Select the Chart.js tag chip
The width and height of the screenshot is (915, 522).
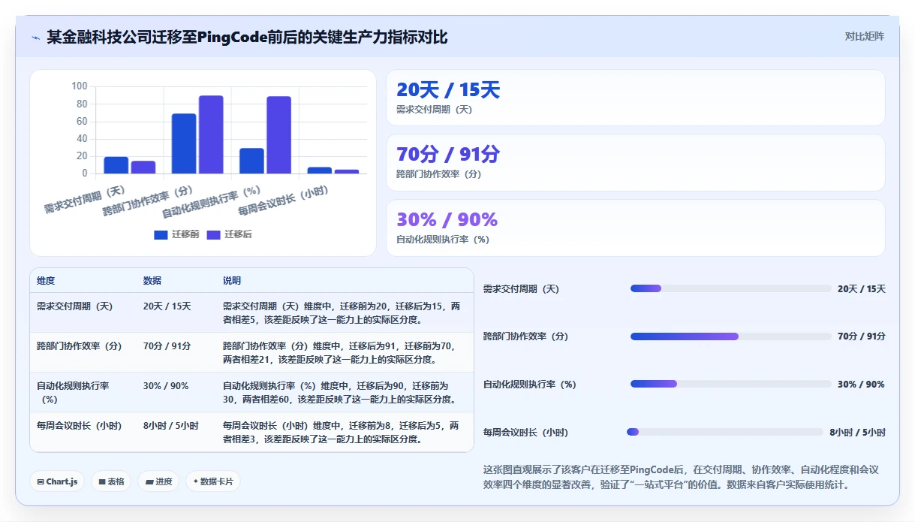[x=57, y=481]
